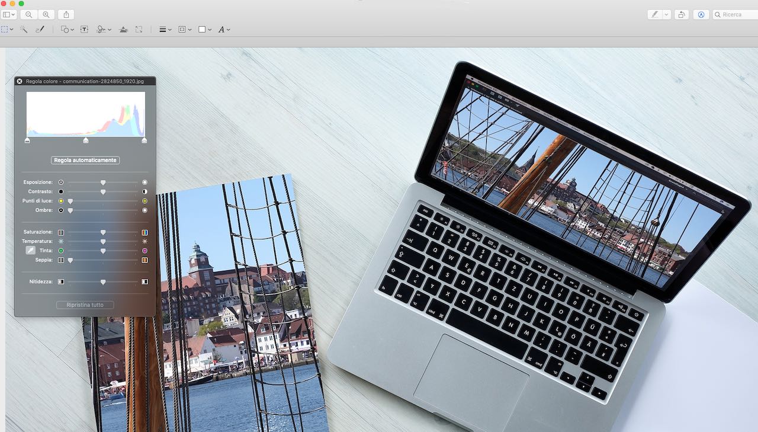Image resolution: width=758 pixels, height=432 pixels.
Task: Toggle the Markup toolbar button
Action: (x=701, y=14)
